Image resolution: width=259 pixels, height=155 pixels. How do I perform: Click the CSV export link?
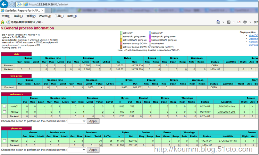(x=253, y=45)
